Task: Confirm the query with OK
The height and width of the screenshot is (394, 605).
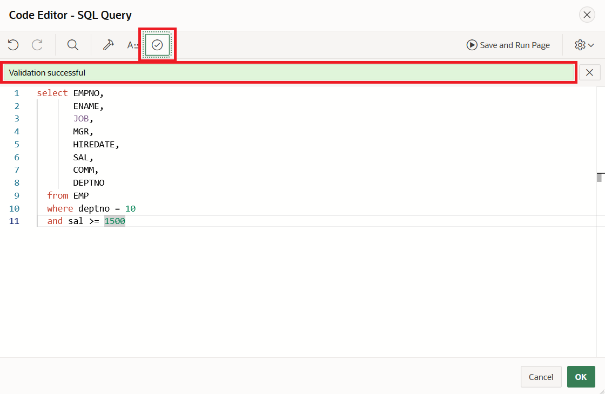Action: click(x=581, y=377)
